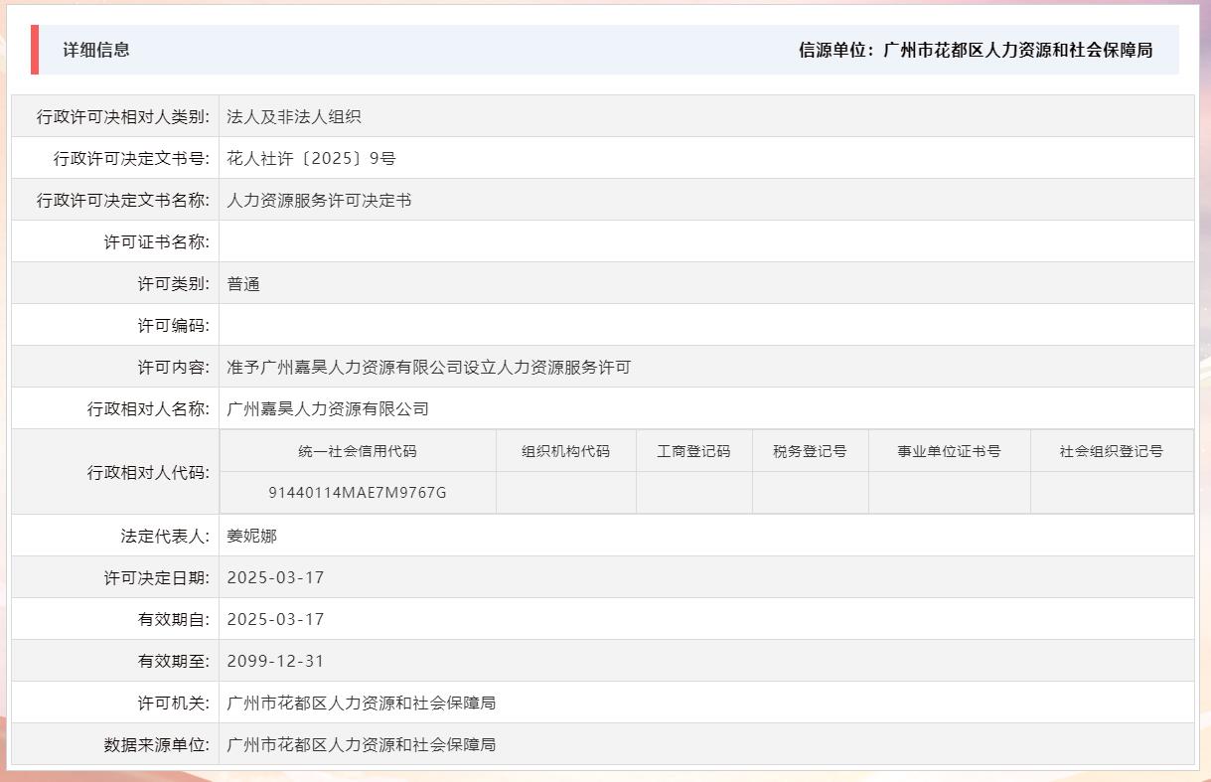Click the 许可机关 agency name
This screenshot has width=1211, height=782.
[364, 703]
